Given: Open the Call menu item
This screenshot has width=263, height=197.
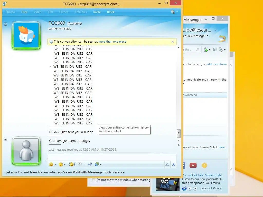Looking at the screenshot, I should pyautogui.click(x=50, y=12).
